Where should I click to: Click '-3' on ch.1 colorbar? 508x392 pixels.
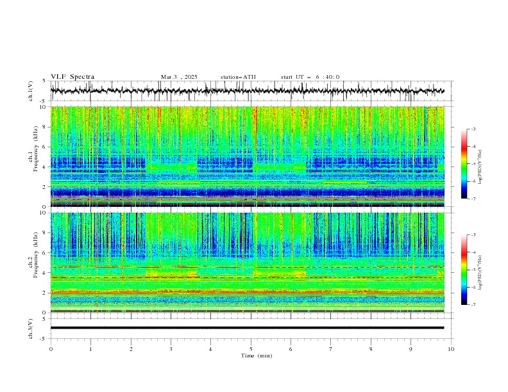click(473, 129)
